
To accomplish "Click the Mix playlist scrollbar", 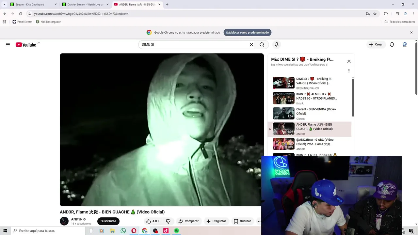I will [x=353, y=97].
